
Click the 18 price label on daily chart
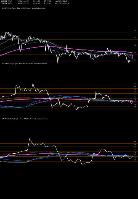[x=135, y=31]
